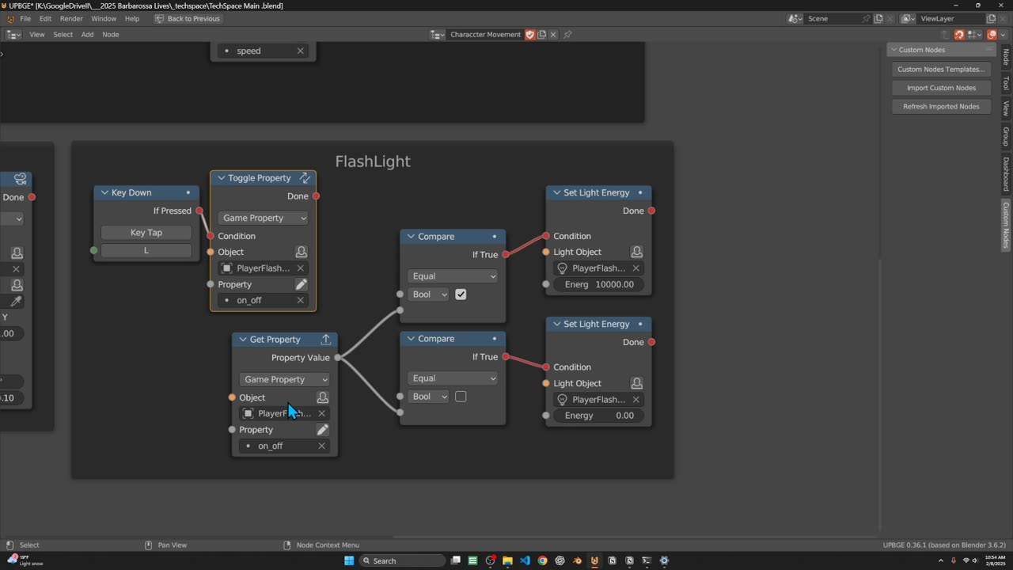Open the File menu
This screenshot has width=1013, height=570.
25,18
